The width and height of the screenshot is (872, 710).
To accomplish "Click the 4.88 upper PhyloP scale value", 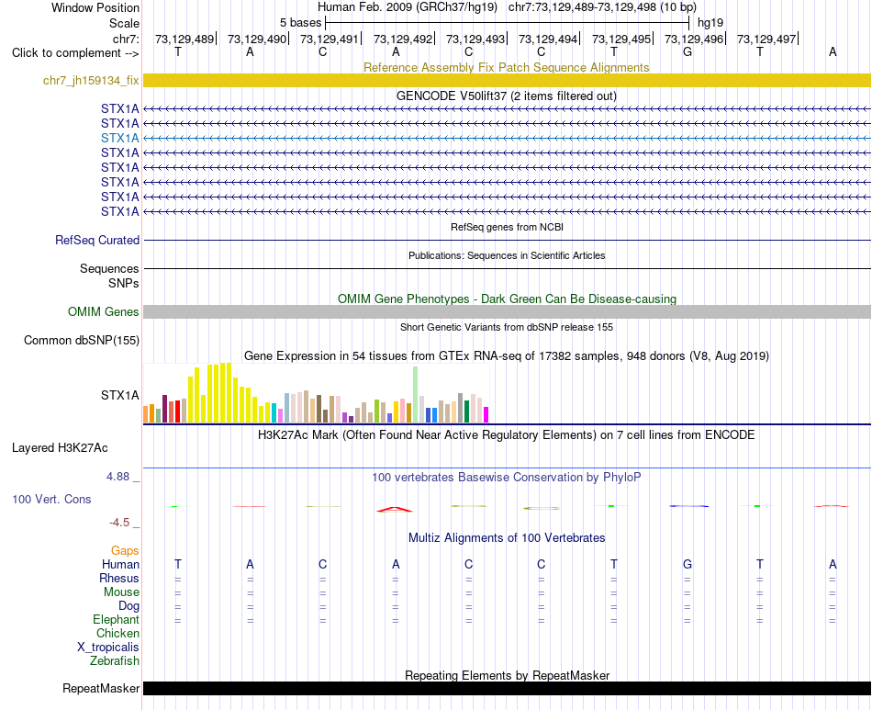I will 117,477.
